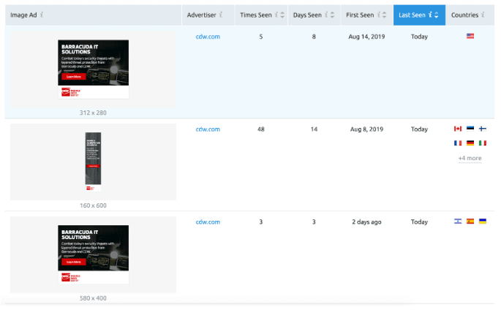Click the info icon next to Advertiser
This screenshot has height=310, width=501.
(x=221, y=15)
